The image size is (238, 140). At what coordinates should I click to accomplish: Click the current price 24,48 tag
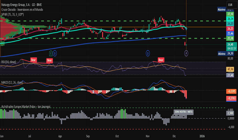coord(230,45)
